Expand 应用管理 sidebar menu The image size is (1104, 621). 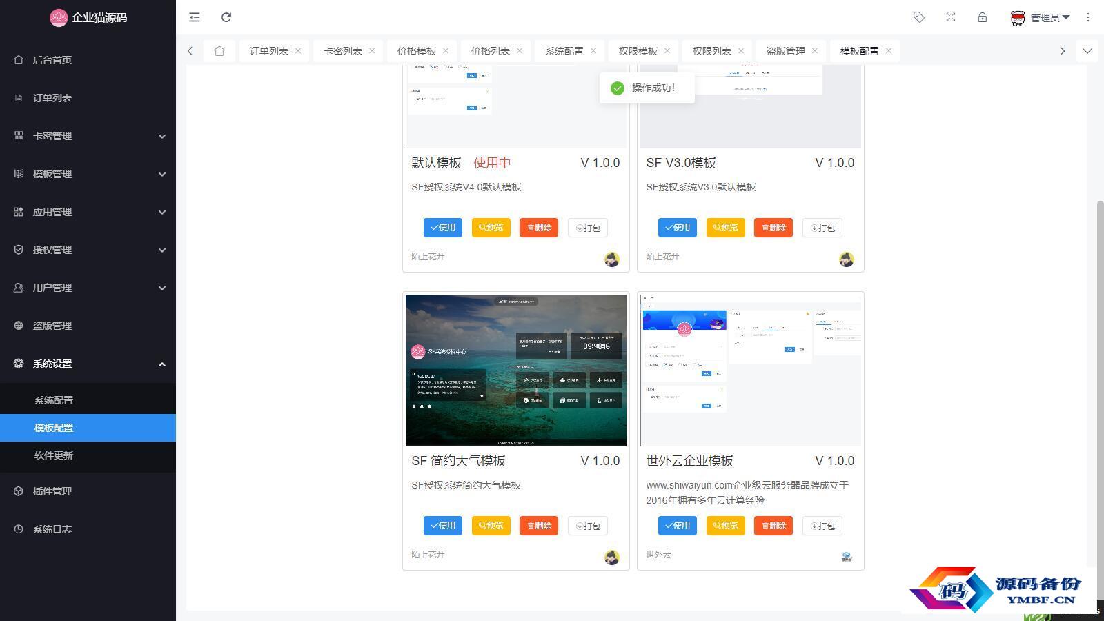click(88, 212)
